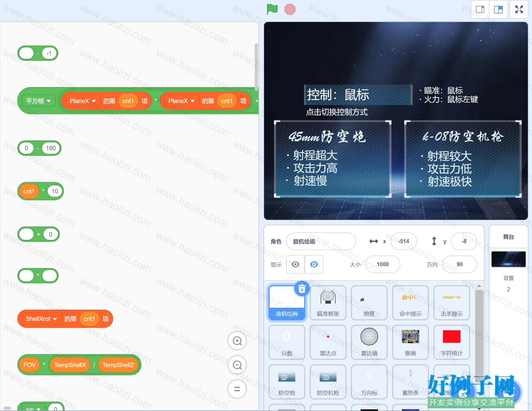The height and width of the screenshot is (411, 532).
Task: Edit the size field 1000
Action: point(383,264)
